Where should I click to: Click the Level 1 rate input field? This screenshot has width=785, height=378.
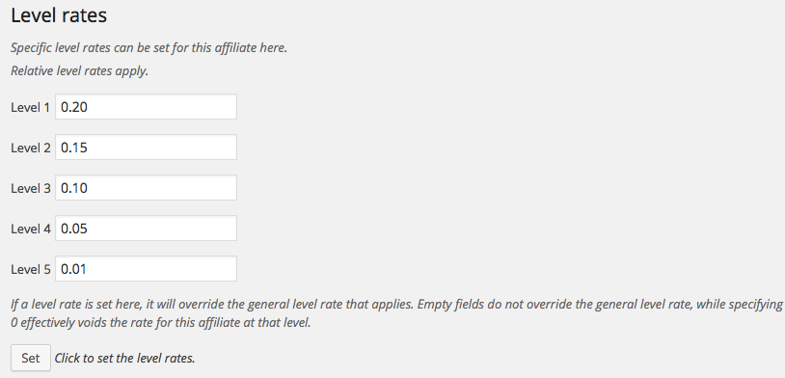coord(146,107)
